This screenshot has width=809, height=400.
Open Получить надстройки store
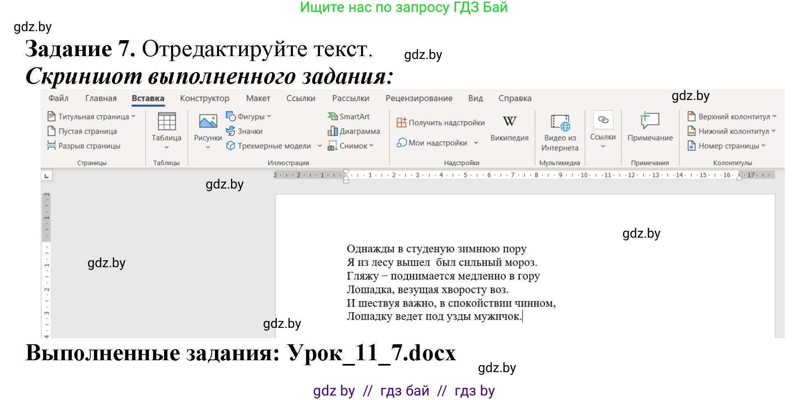click(440, 122)
